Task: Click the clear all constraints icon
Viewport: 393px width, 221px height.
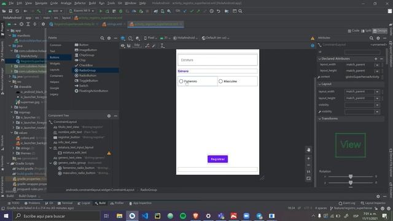Action: (x=147, y=45)
